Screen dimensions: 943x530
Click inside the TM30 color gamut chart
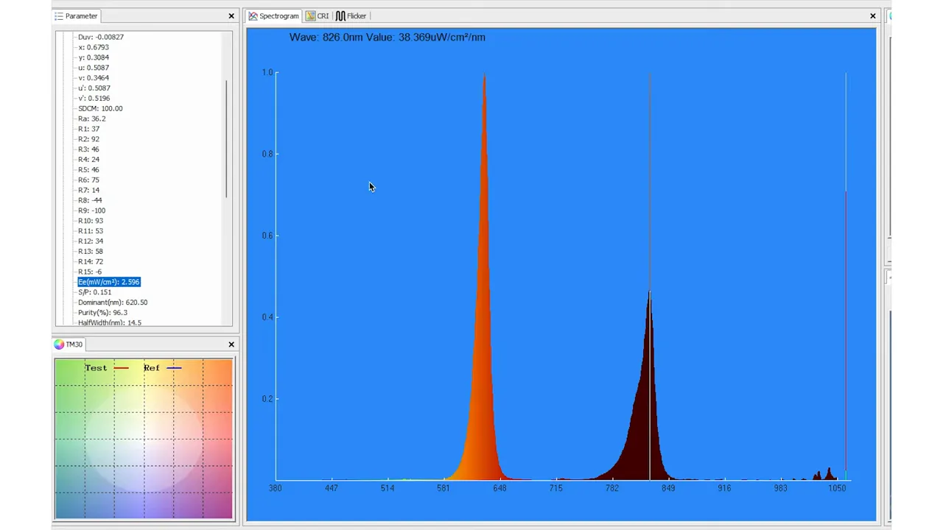[144, 438]
